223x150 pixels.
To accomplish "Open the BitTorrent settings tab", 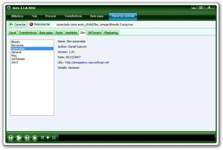I will 95,33.
